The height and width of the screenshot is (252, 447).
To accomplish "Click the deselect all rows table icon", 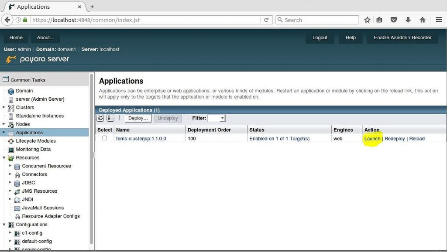I will (x=110, y=118).
